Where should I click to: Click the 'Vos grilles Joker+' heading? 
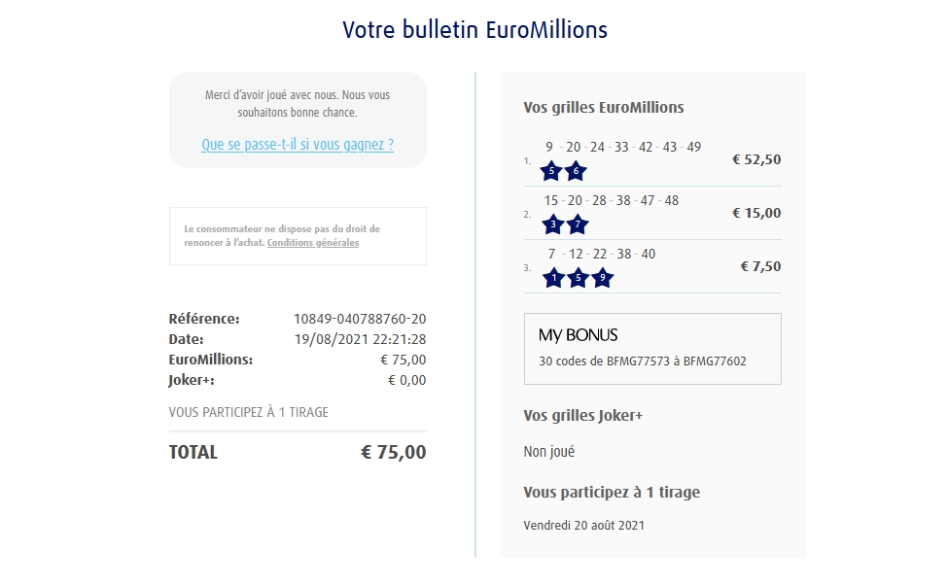(583, 416)
